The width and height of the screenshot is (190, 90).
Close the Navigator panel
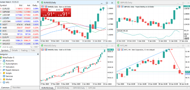pyautogui.click(x=38, y=54)
